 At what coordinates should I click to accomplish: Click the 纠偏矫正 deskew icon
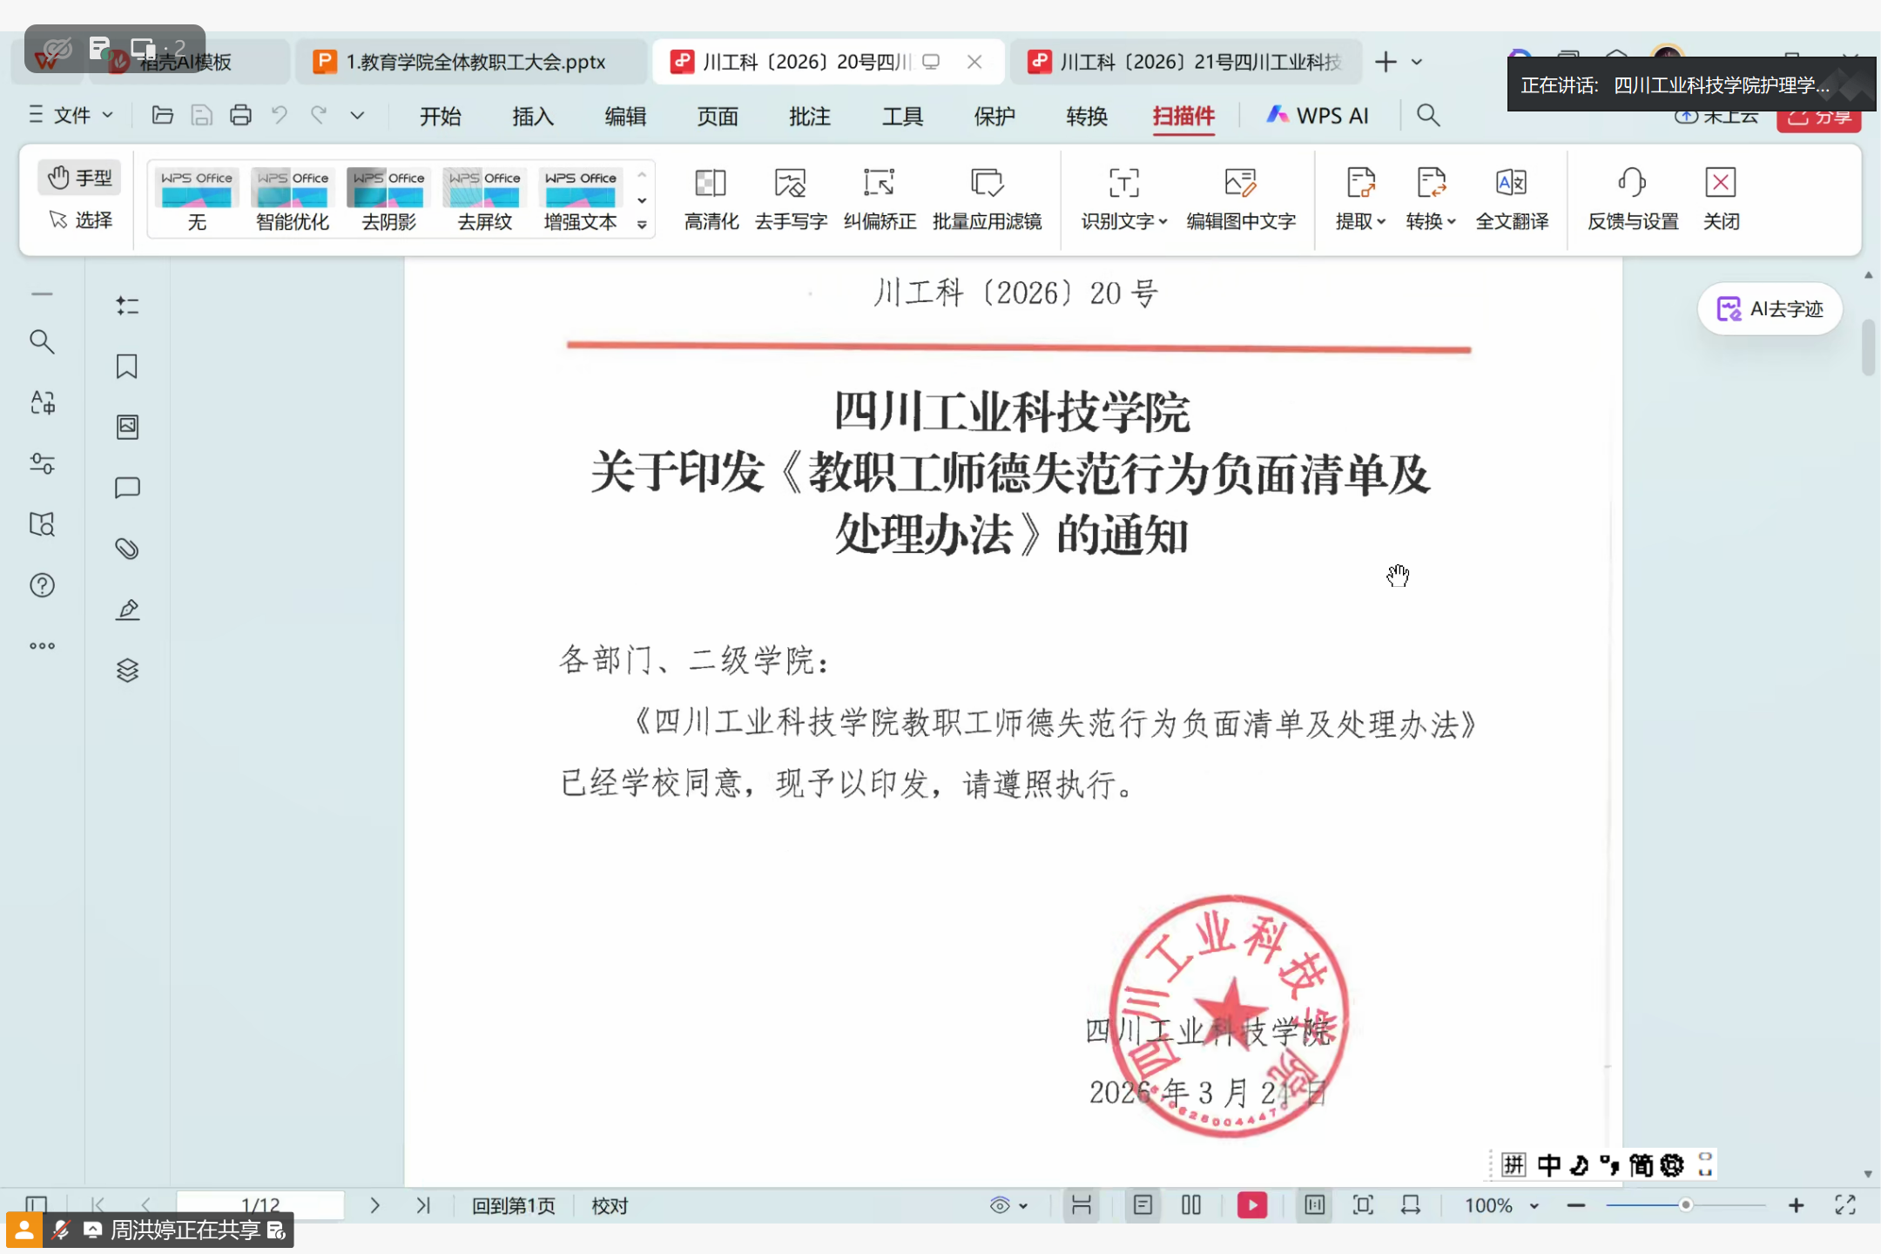tap(879, 184)
